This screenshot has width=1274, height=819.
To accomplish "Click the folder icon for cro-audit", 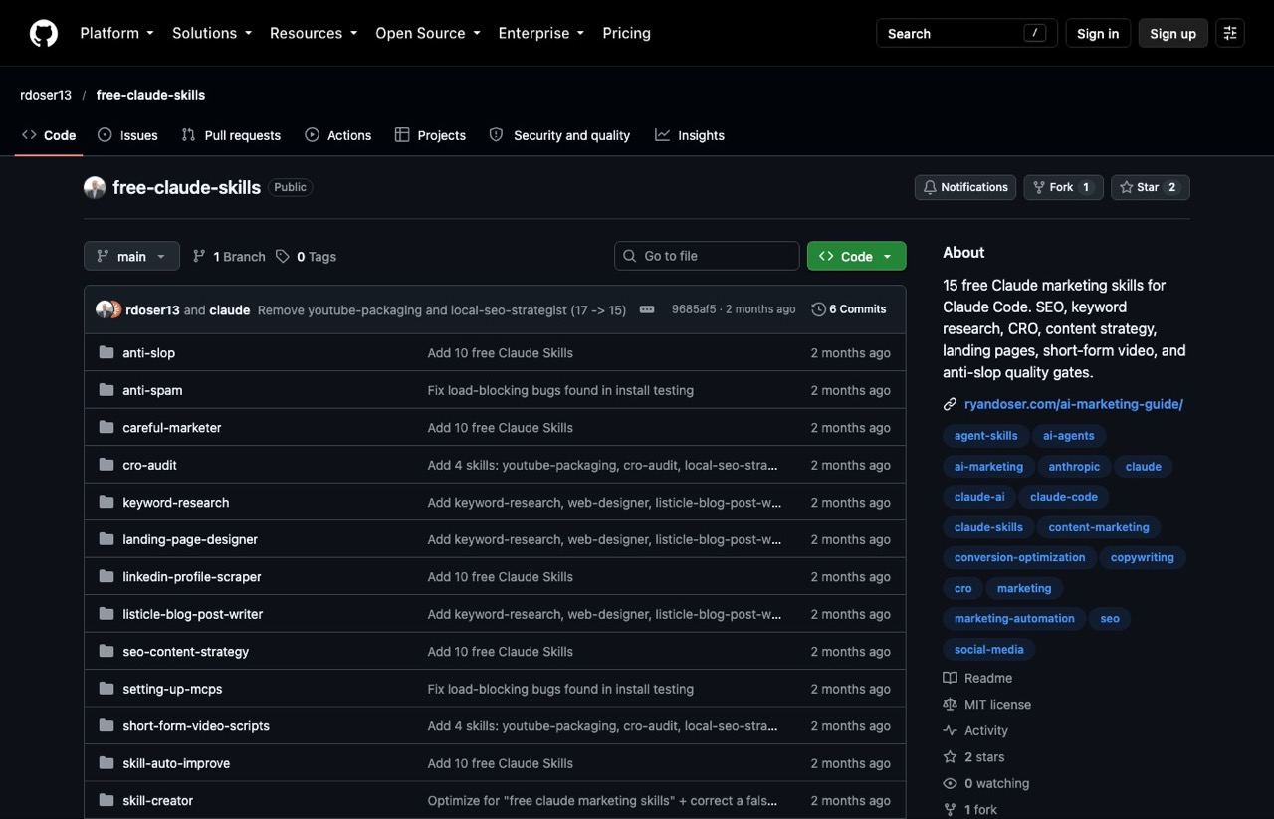I will pyautogui.click(x=106, y=465).
